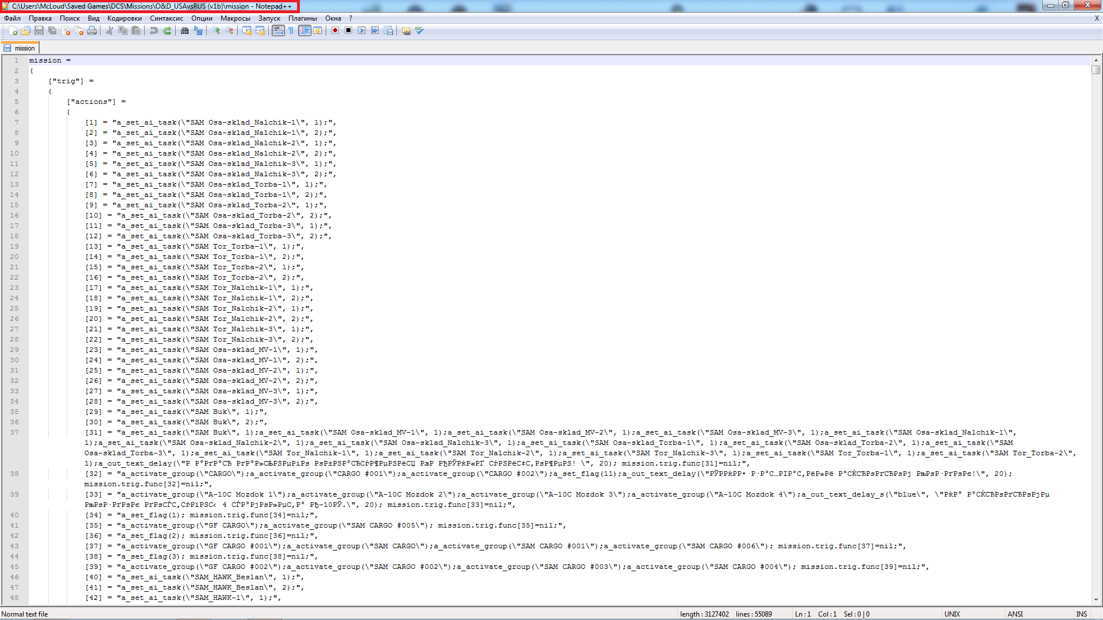Screen dimensions: 1103x620
Task: Click the ["actions"] = text on line 5
Action: 96,102
